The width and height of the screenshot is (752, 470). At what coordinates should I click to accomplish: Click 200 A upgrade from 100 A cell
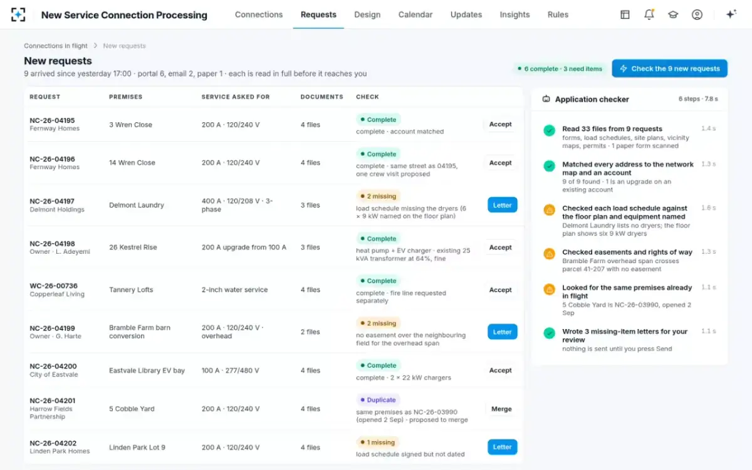click(x=244, y=247)
